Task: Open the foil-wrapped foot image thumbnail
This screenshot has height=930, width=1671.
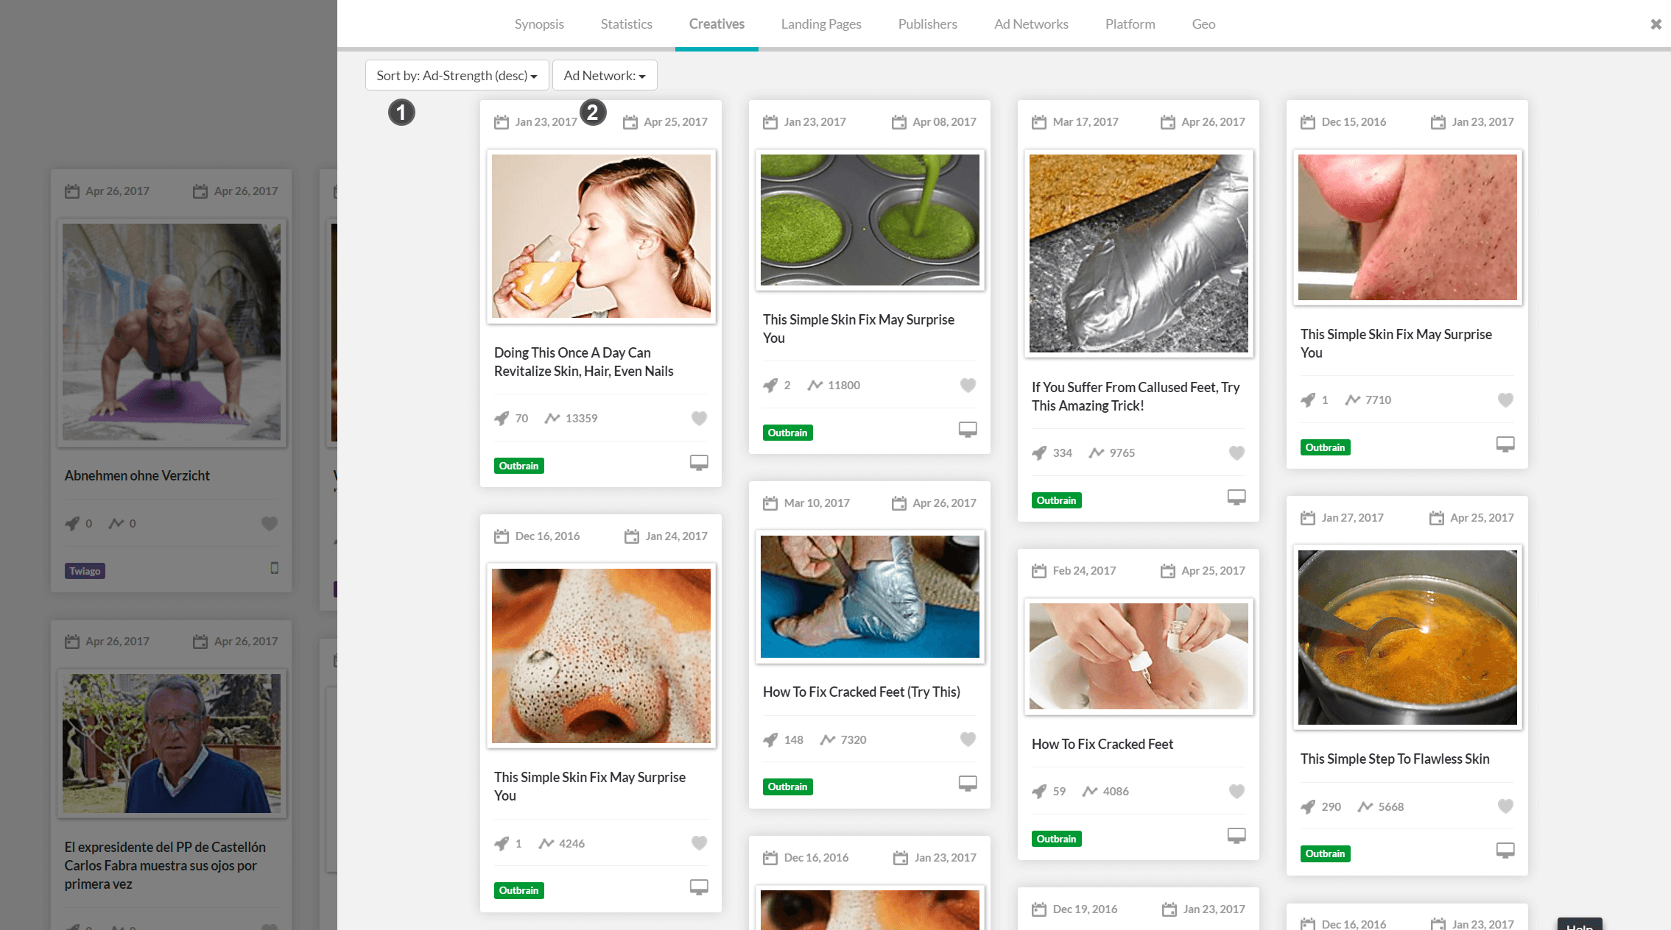Action: pyautogui.click(x=1138, y=253)
